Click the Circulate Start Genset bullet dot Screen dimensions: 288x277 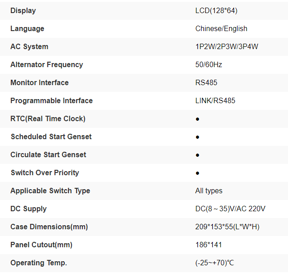click(x=198, y=155)
